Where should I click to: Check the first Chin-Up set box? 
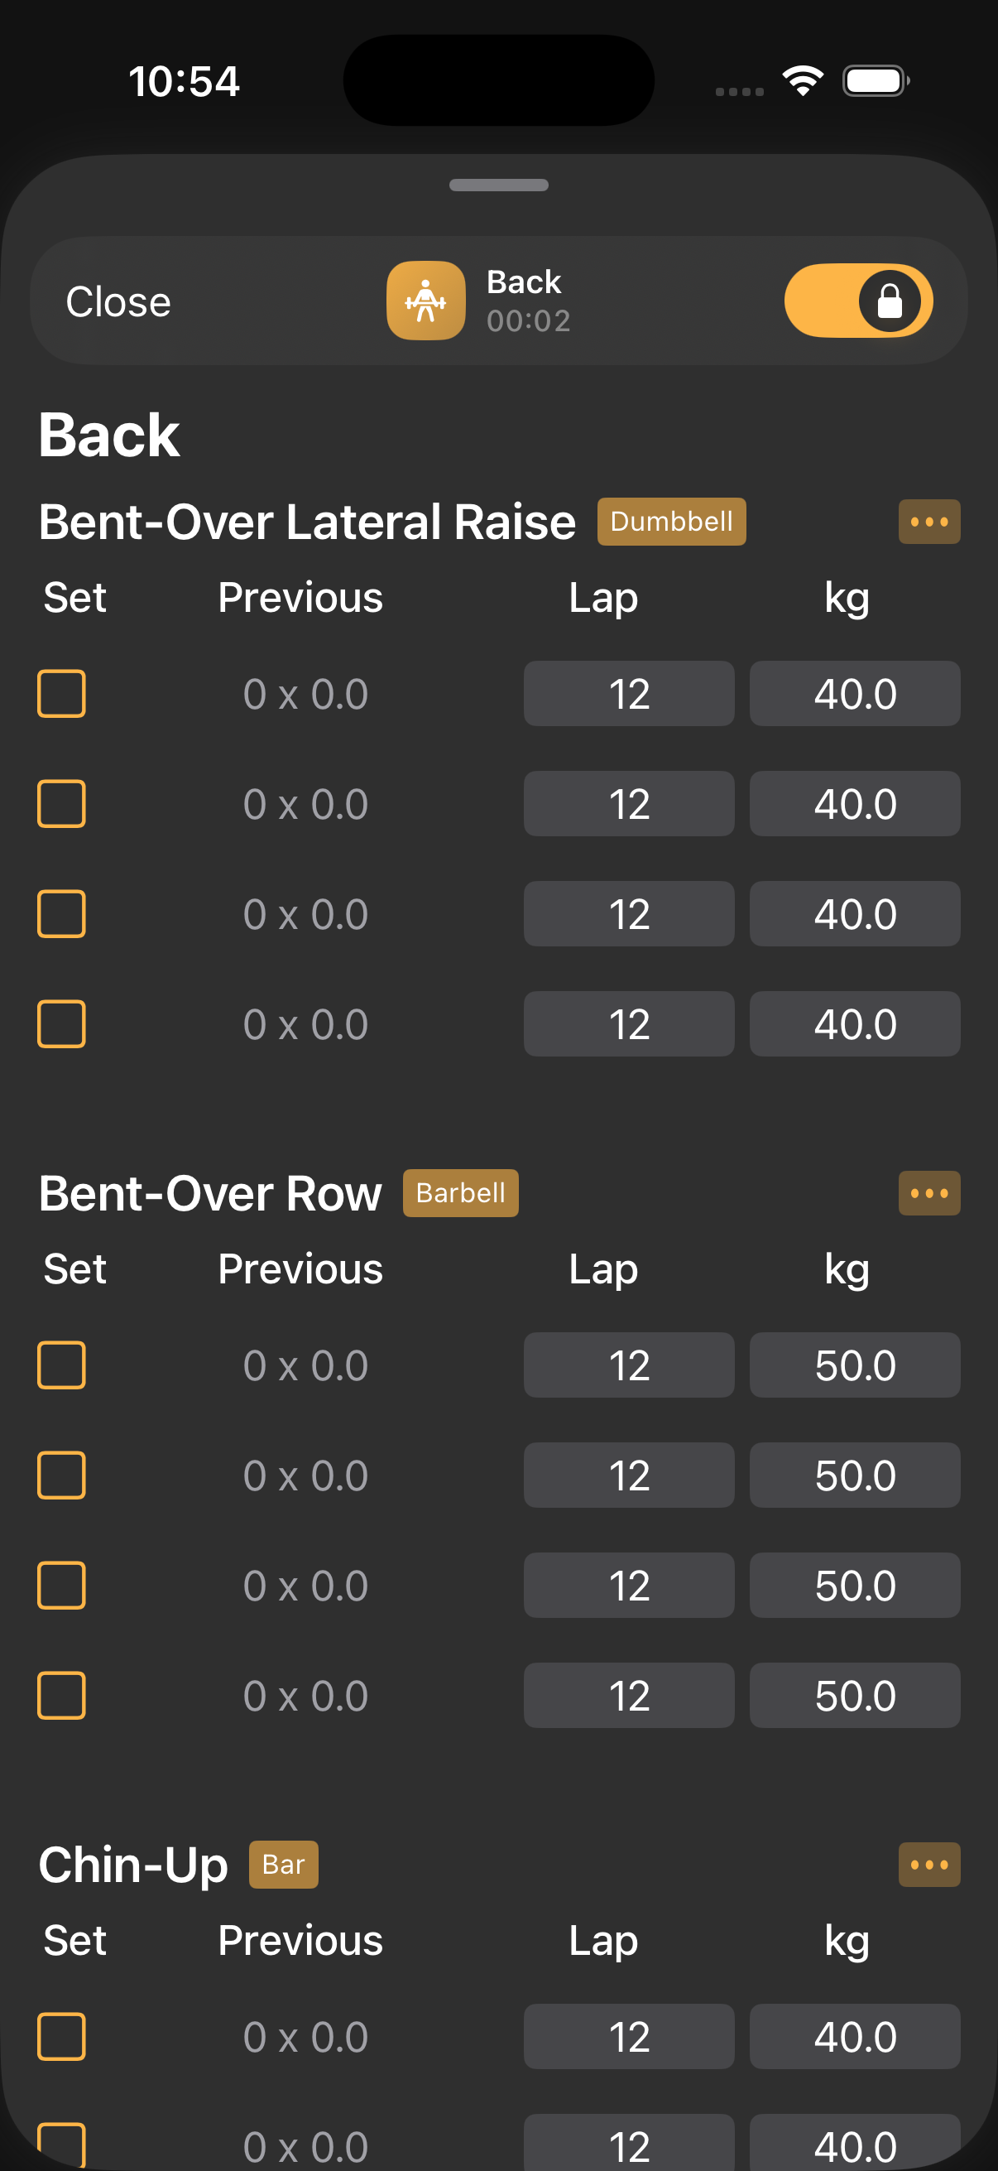[x=60, y=2036]
